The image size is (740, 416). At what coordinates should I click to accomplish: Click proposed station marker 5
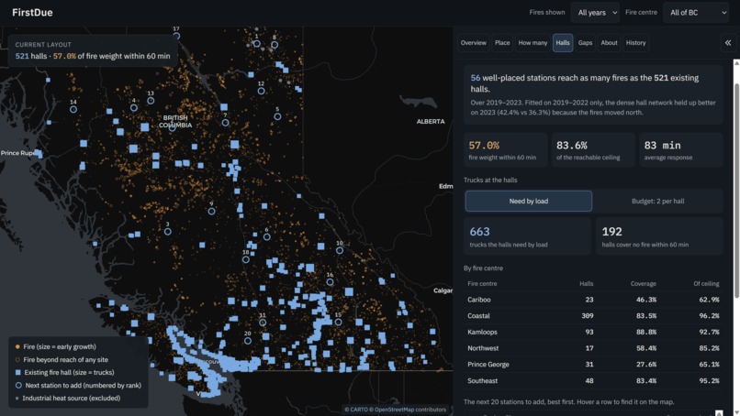277,116
